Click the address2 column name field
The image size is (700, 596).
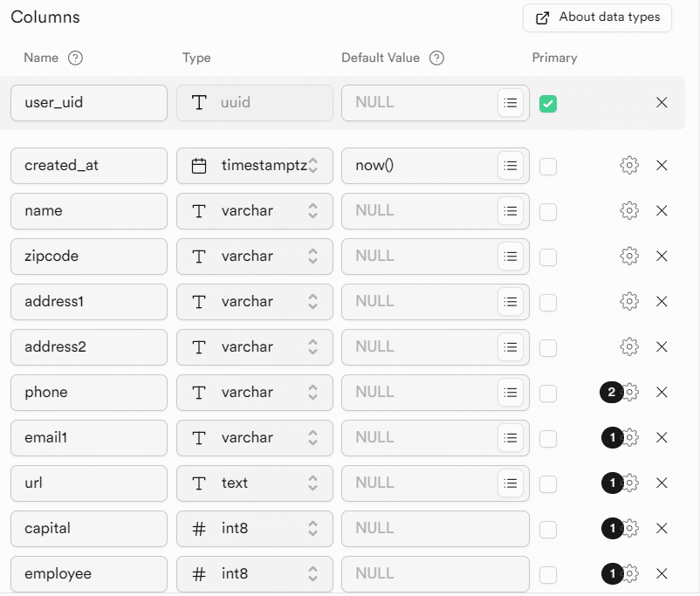[89, 347]
